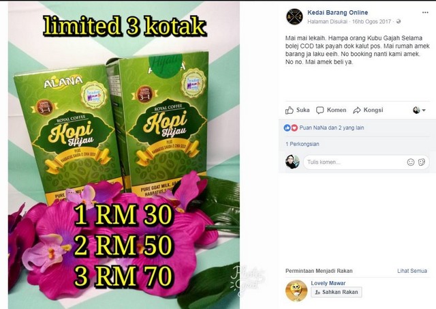Open the emoji picker in comment box
Screen dimensions: 436x309
point(411,162)
